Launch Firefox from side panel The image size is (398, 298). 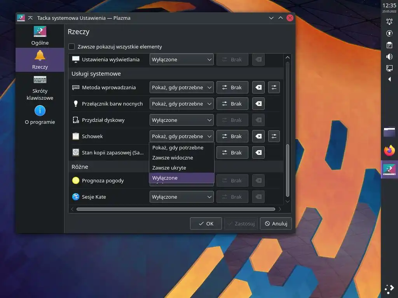coord(389,151)
